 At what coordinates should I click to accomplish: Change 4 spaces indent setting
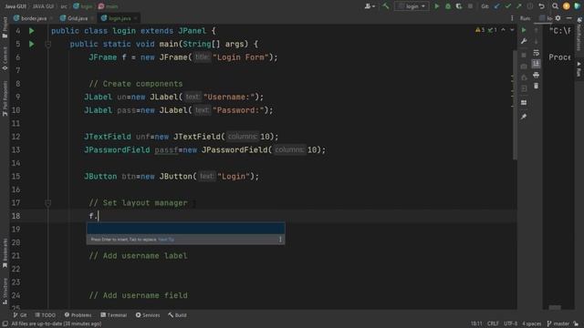(x=531, y=324)
